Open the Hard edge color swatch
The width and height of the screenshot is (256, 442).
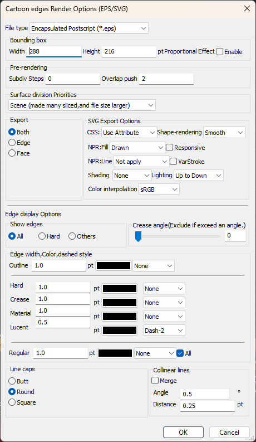120,288
